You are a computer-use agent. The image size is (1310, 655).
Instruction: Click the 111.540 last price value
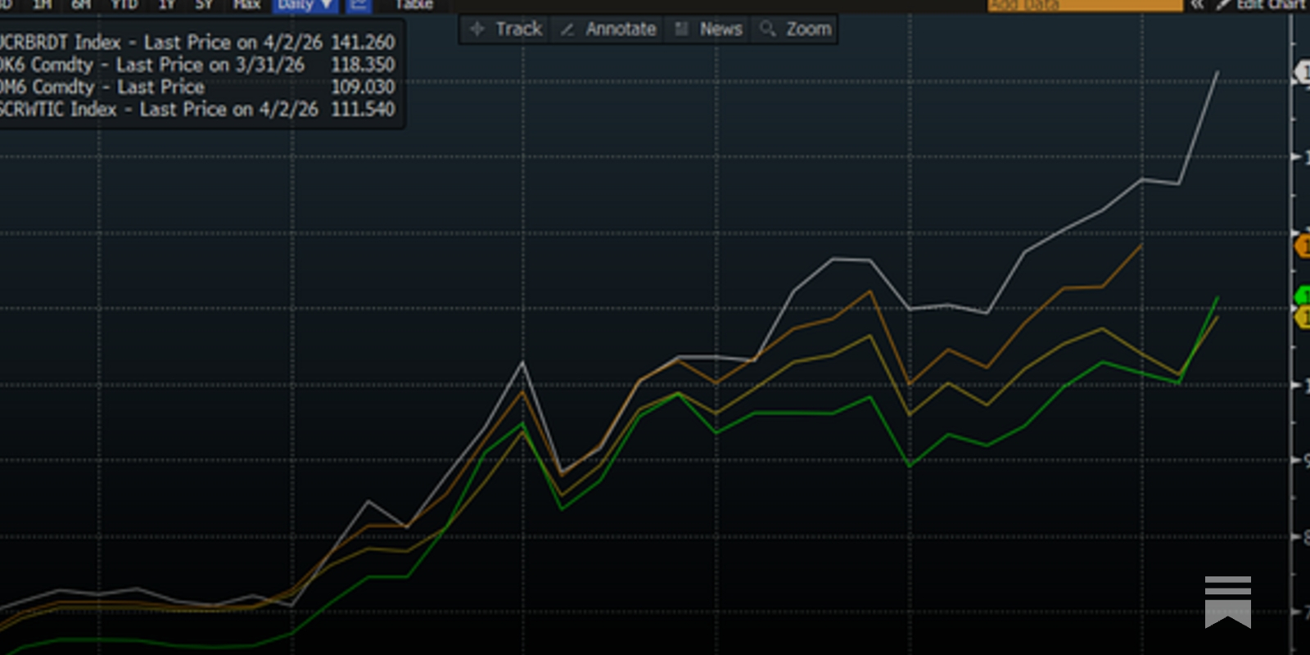pos(363,109)
